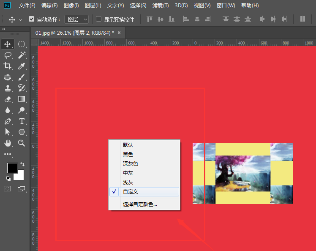316x251 pixels.
Task: Choose 深灰色 from the context menu
Action: [131, 164]
